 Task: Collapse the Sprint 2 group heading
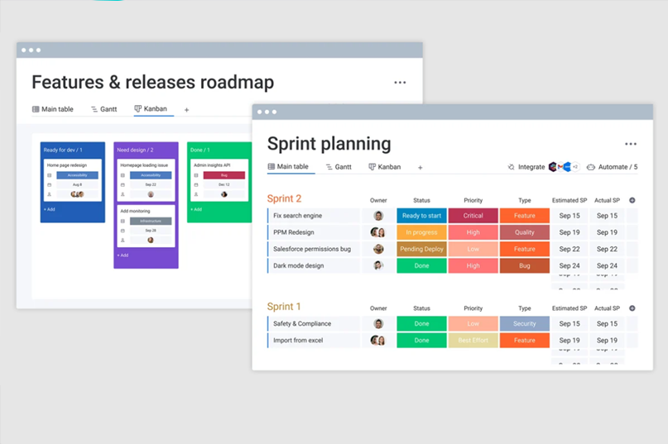click(284, 198)
